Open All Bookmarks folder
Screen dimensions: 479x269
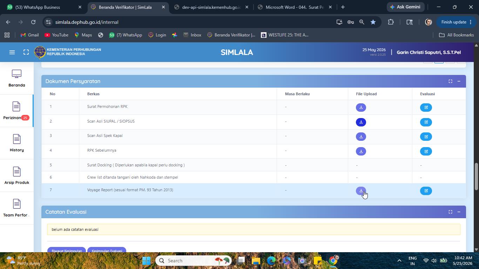tap(457, 35)
